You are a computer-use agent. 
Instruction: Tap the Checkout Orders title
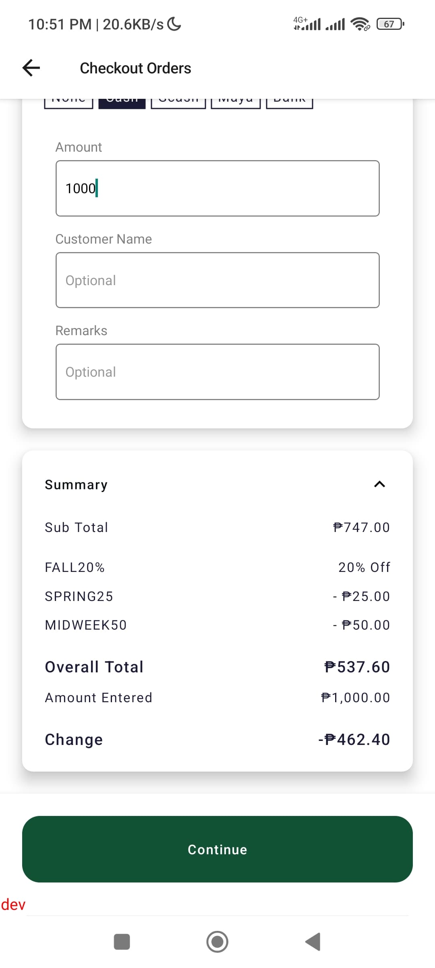coord(135,68)
